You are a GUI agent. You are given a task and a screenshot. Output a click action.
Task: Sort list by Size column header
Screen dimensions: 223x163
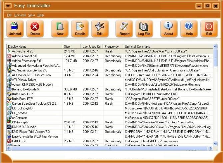click(72, 46)
